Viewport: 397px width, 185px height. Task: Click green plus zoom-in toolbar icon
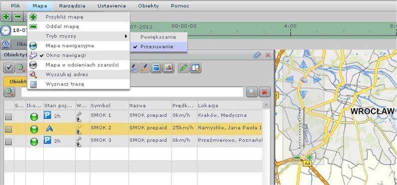coord(6,17)
